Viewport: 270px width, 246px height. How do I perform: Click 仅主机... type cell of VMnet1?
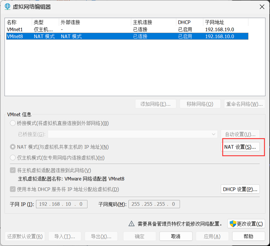pos(43,29)
